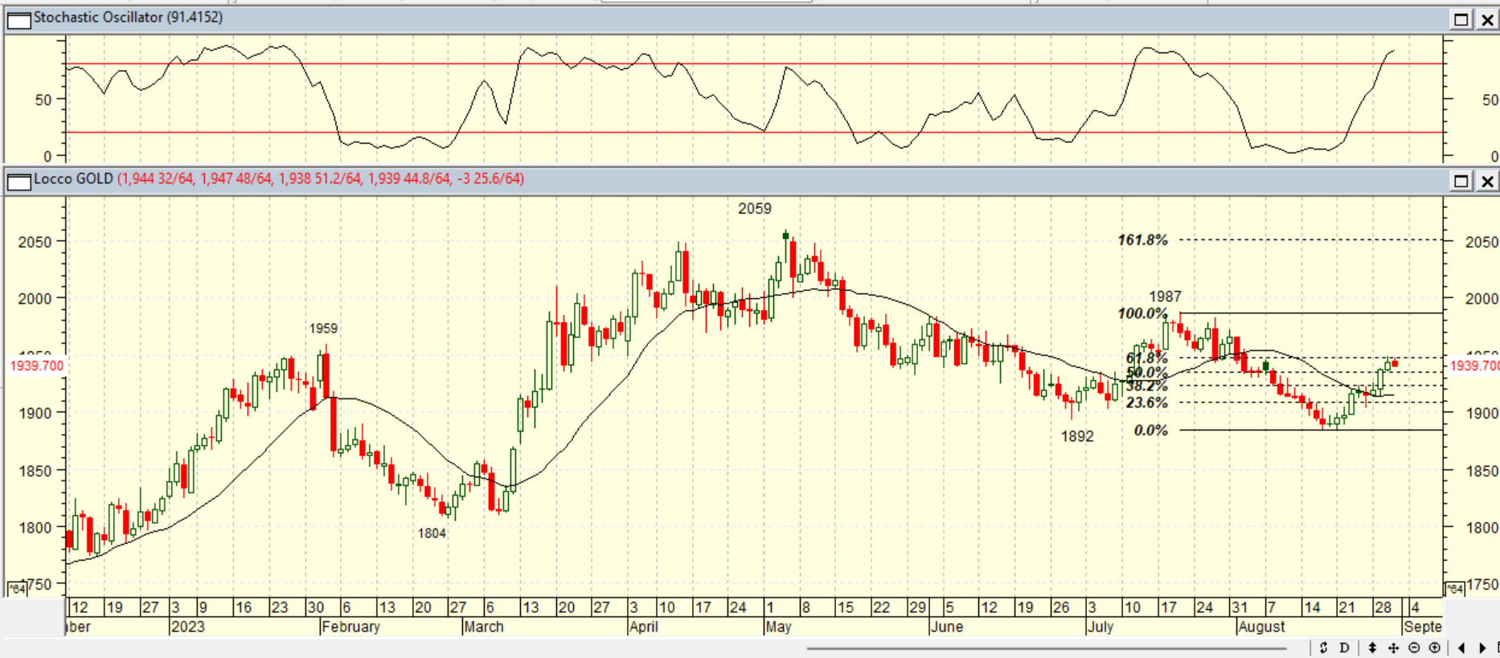Zoom in using the plus magnifier icon

(x=1434, y=648)
